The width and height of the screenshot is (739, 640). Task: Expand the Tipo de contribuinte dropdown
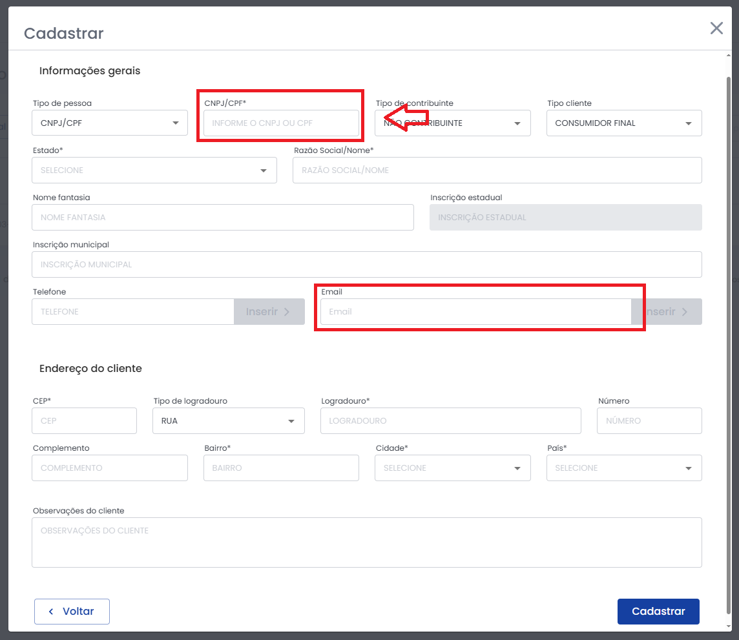pyautogui.click(x=452, y=123)
